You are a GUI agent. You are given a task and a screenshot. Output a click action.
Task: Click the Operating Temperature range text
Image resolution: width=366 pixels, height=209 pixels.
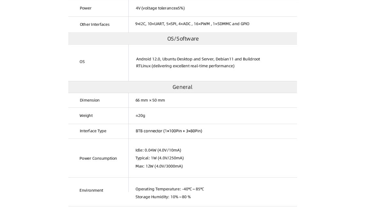170,189
